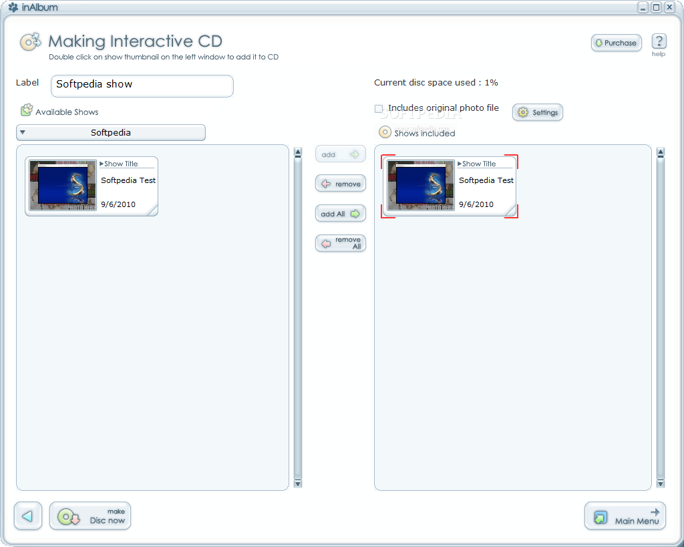
Task: Click the remove All button
Action: click(340, 243)
